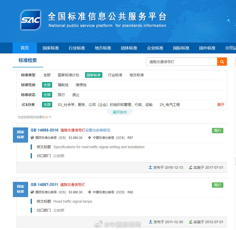Click the date 实施于 2012-07-01
The width and height of the screenshot is (236, 230).
[x=208, y=222]
